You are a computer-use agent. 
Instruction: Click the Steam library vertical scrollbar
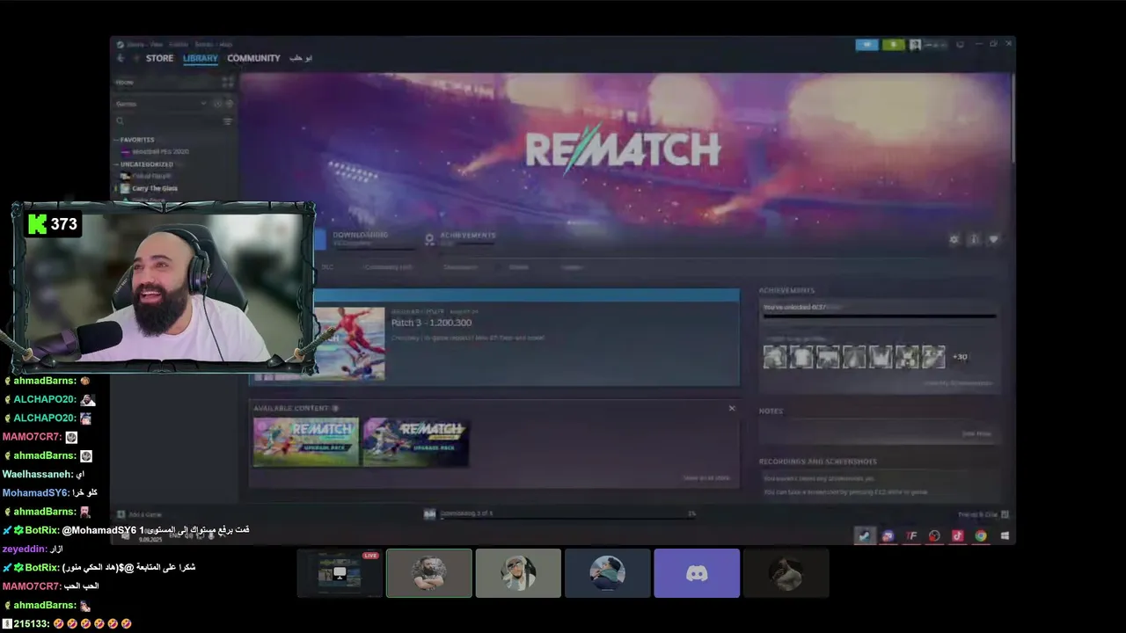[1013, 118]
